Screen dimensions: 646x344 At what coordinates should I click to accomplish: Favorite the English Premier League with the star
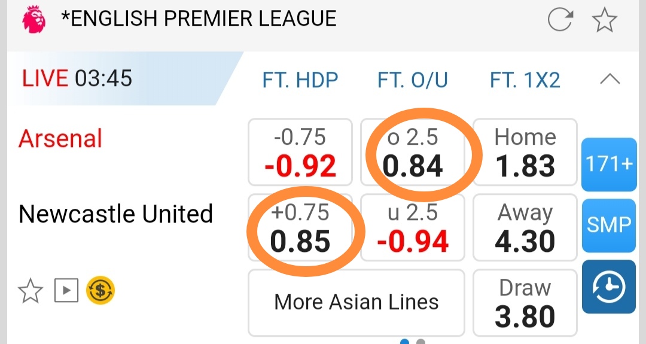pos(604,20)
